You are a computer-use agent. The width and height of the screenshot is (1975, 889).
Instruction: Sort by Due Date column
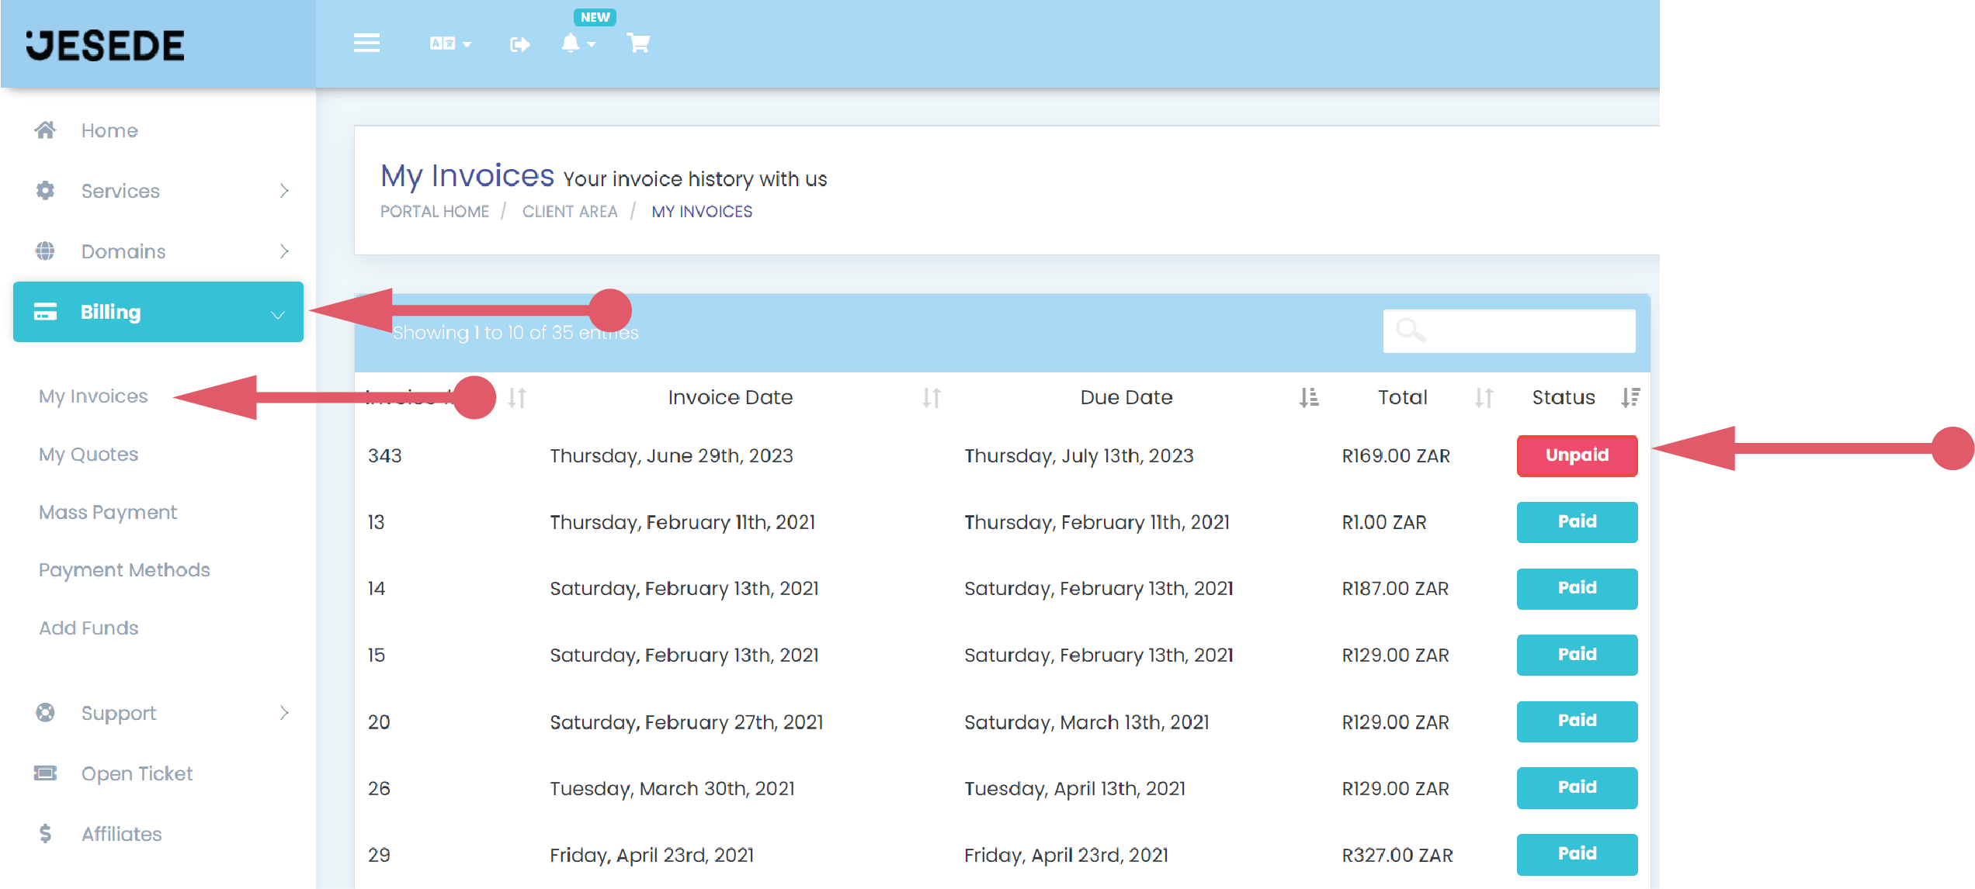click(x=1126, y=397)
